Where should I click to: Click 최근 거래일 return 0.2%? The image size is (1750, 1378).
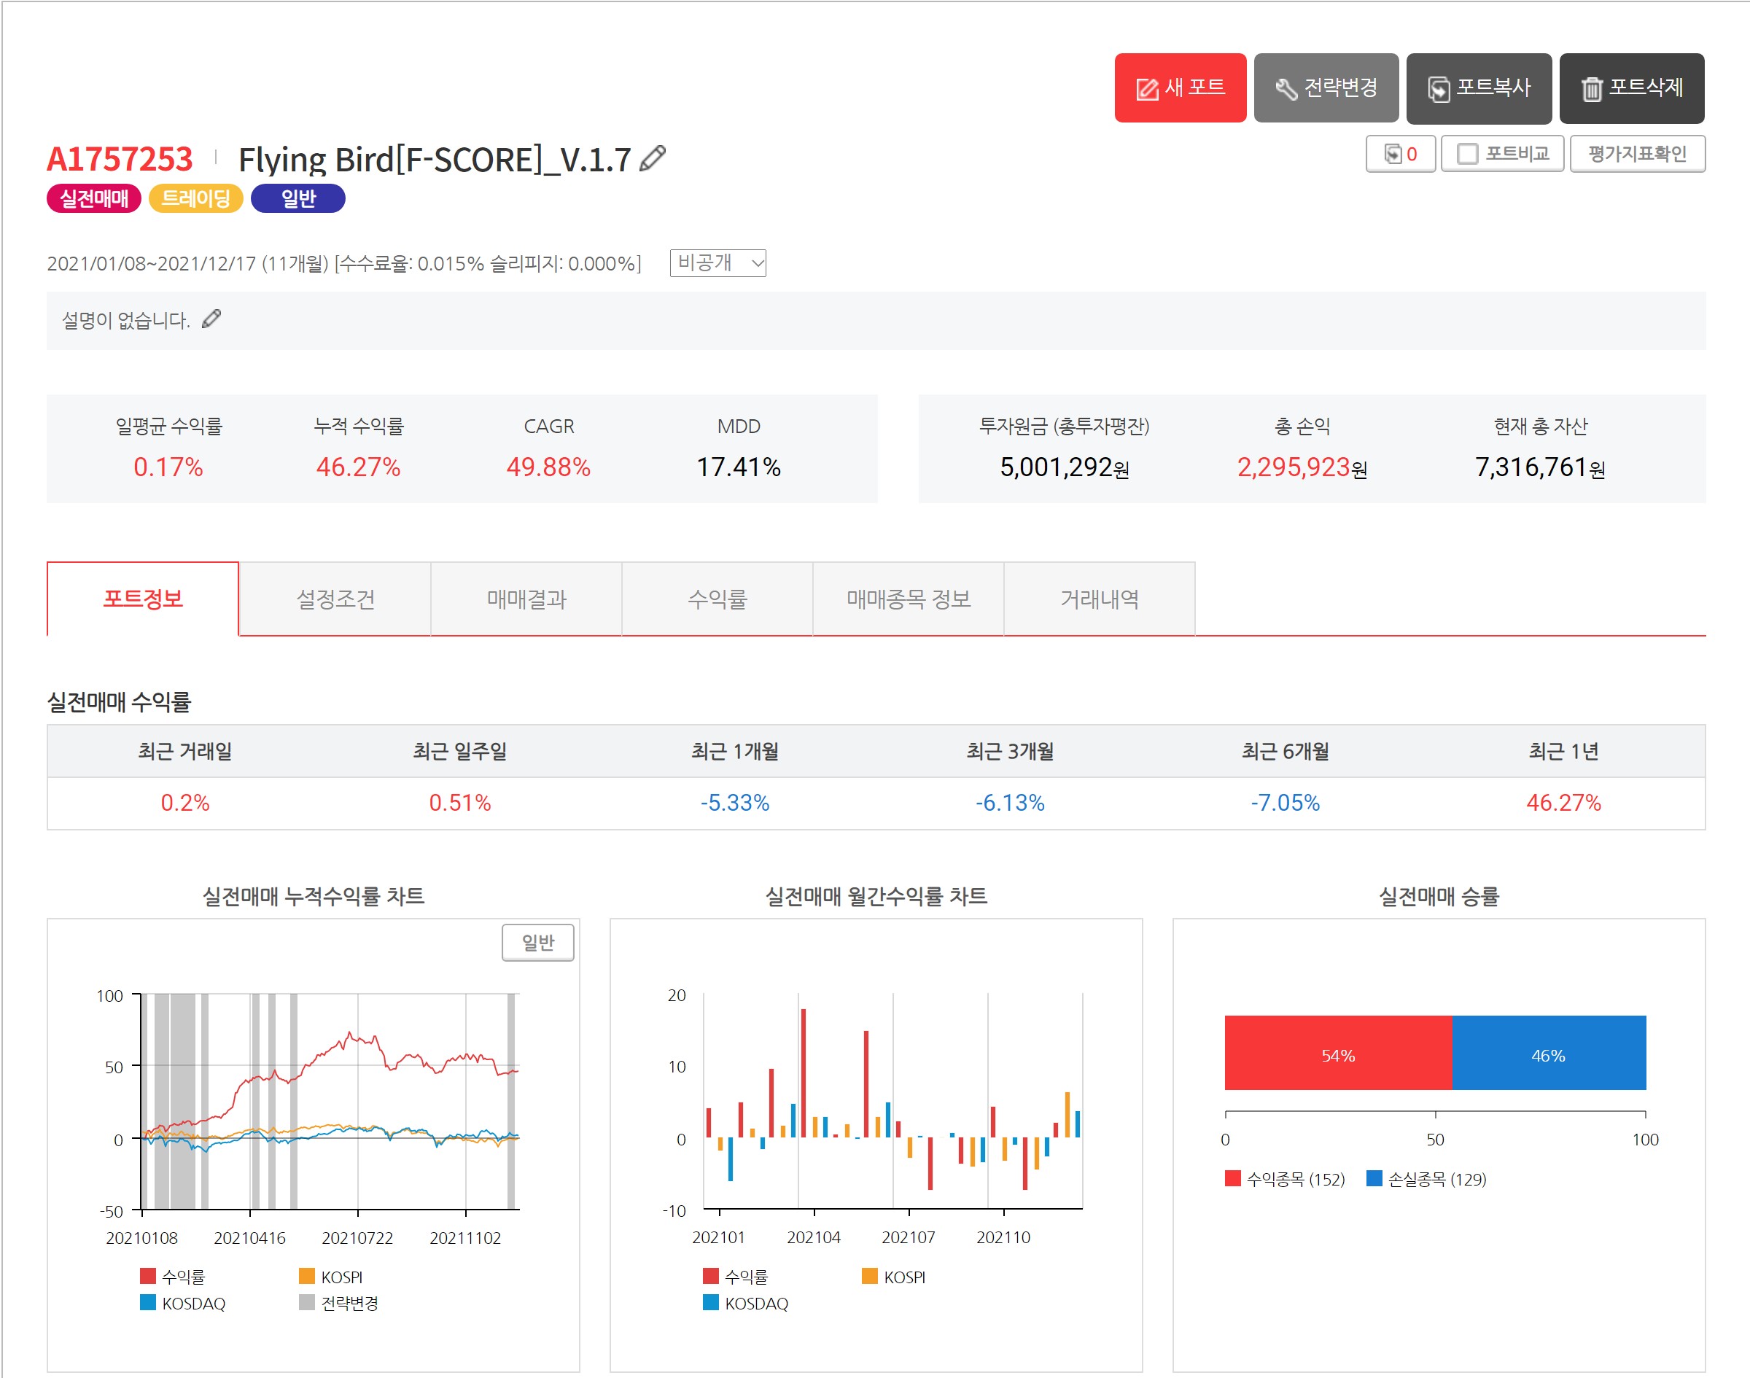[x=184, y=802]
